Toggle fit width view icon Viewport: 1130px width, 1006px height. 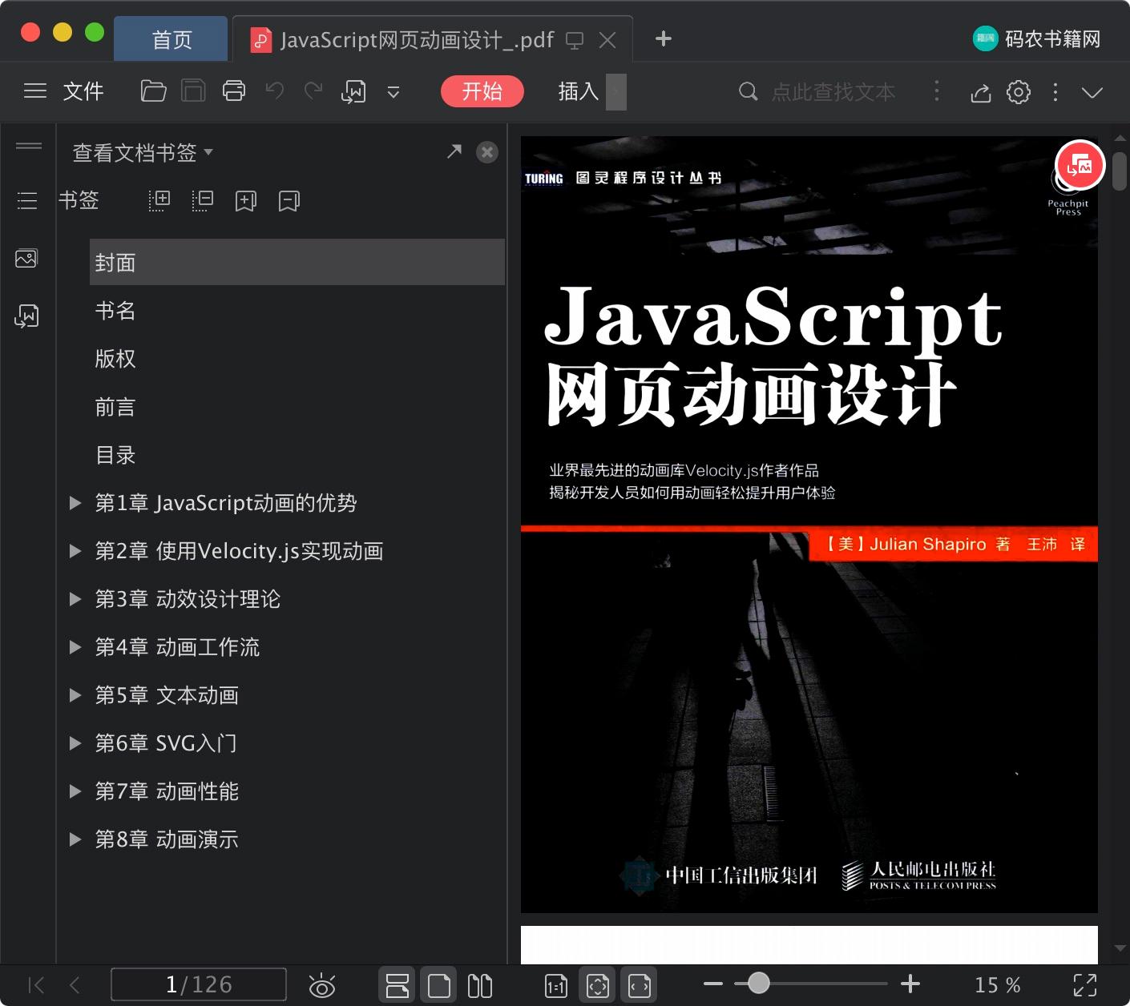[640, 985]
